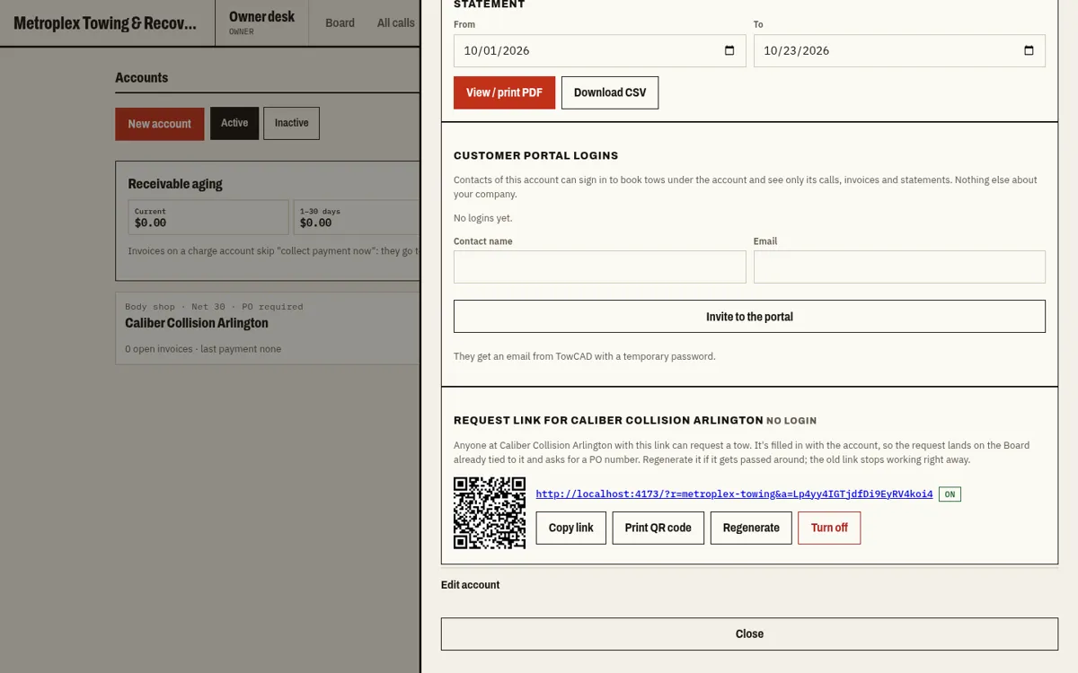Close the account panel

click(x=749, y=634)
